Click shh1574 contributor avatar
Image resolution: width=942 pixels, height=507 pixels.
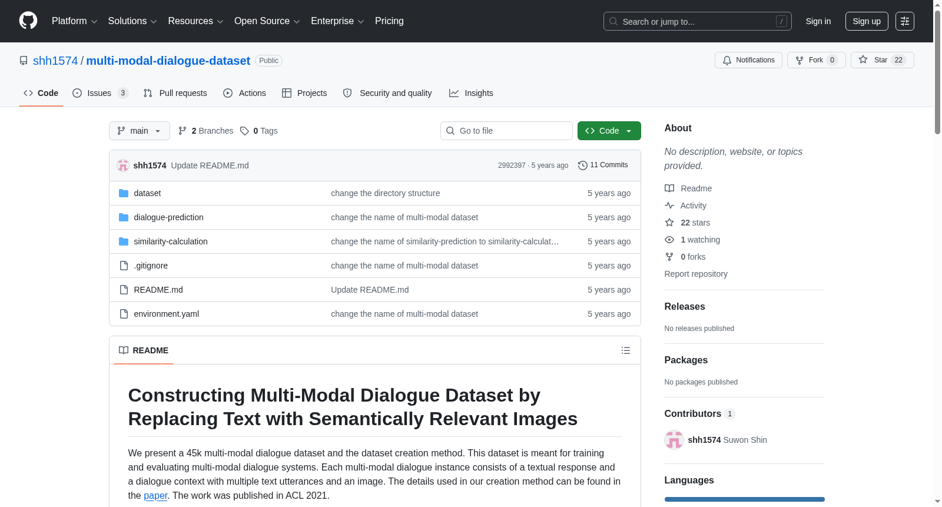(674, 440)
